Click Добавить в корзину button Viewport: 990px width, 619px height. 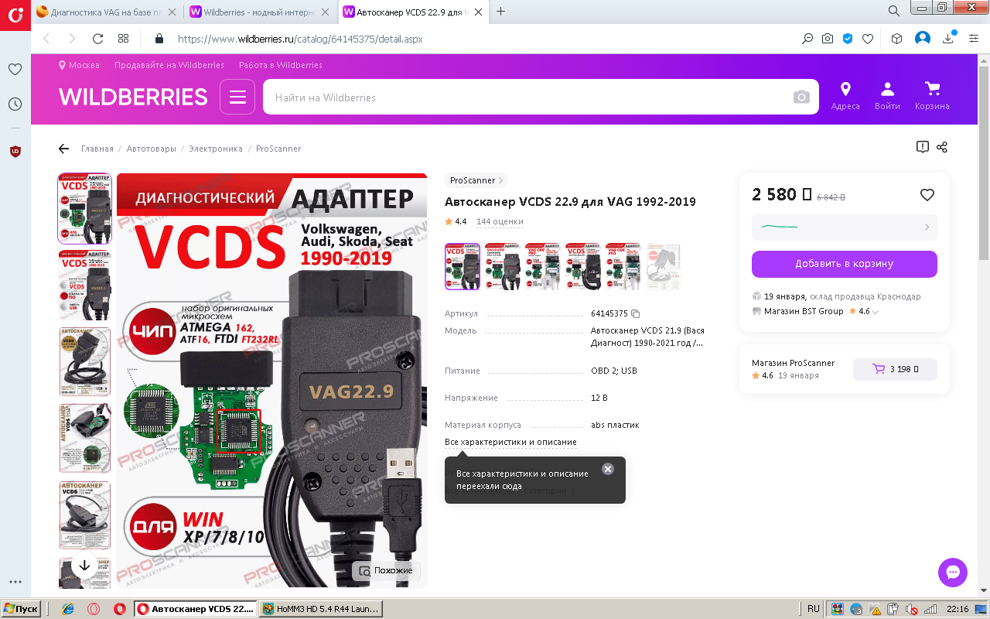[845, 264]
